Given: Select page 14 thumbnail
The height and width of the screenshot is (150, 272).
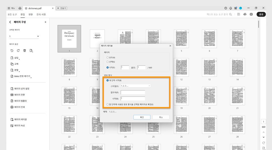Looking at the screenshot, I should pyautogui.click(x=237, y=67).
